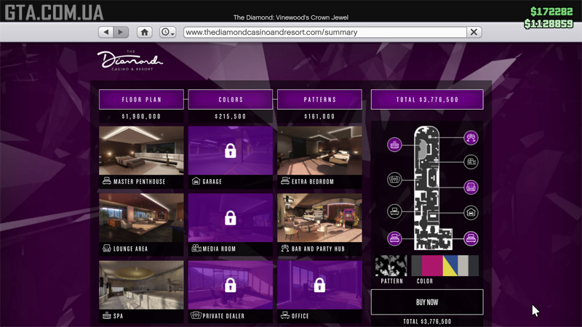Open the Patterns tab
582x327 pixels.
pyautogui.click(x=319, y=100)
